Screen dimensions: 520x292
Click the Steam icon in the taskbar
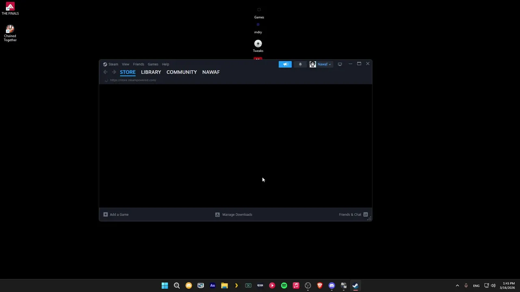(355, 286)
